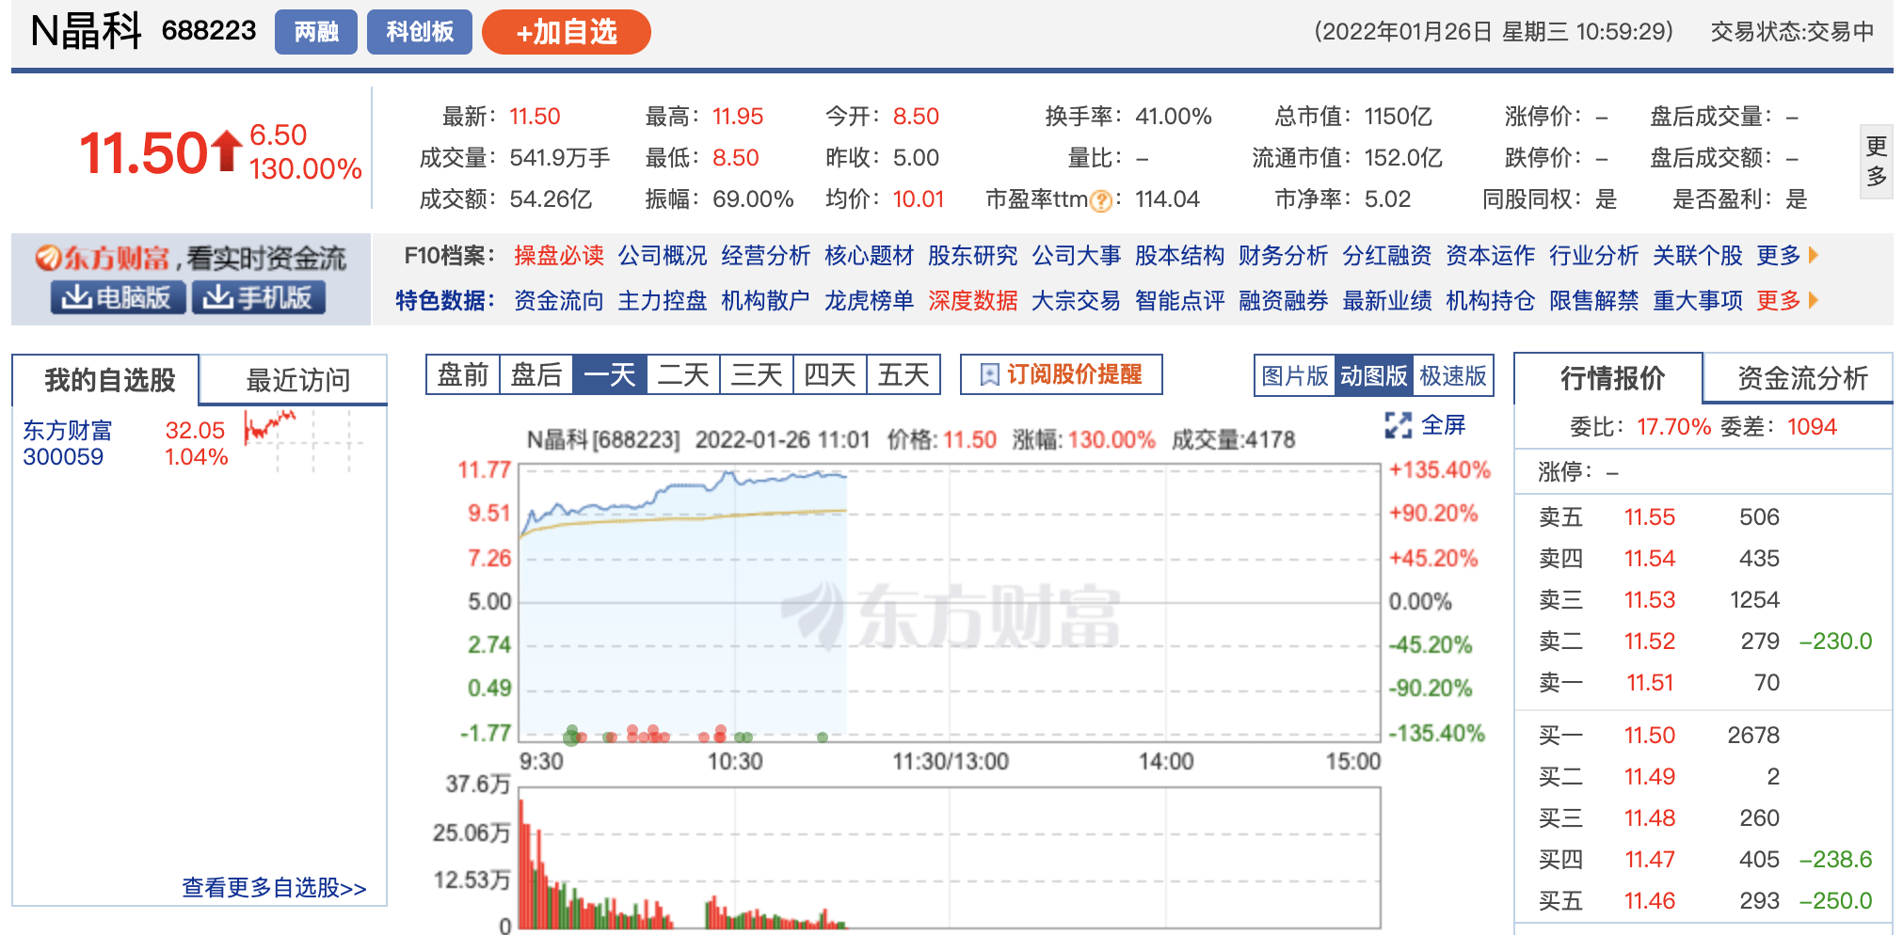Image resolution: width=1903 pixels, height=935 pixels.
Task: Open 公司概况 link
Action: click(x=663, y=255)
